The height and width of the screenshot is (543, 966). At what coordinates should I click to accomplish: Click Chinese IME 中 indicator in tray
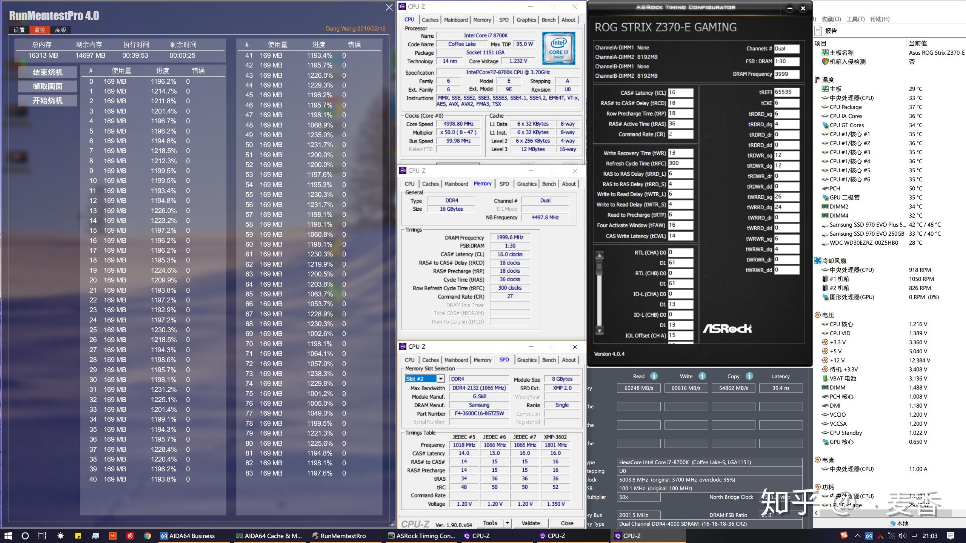[x=914, y=536]
